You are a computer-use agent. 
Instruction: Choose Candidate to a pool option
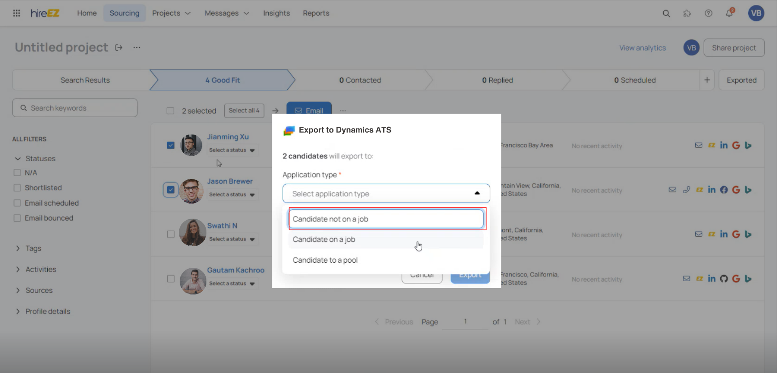coord(386,260)
